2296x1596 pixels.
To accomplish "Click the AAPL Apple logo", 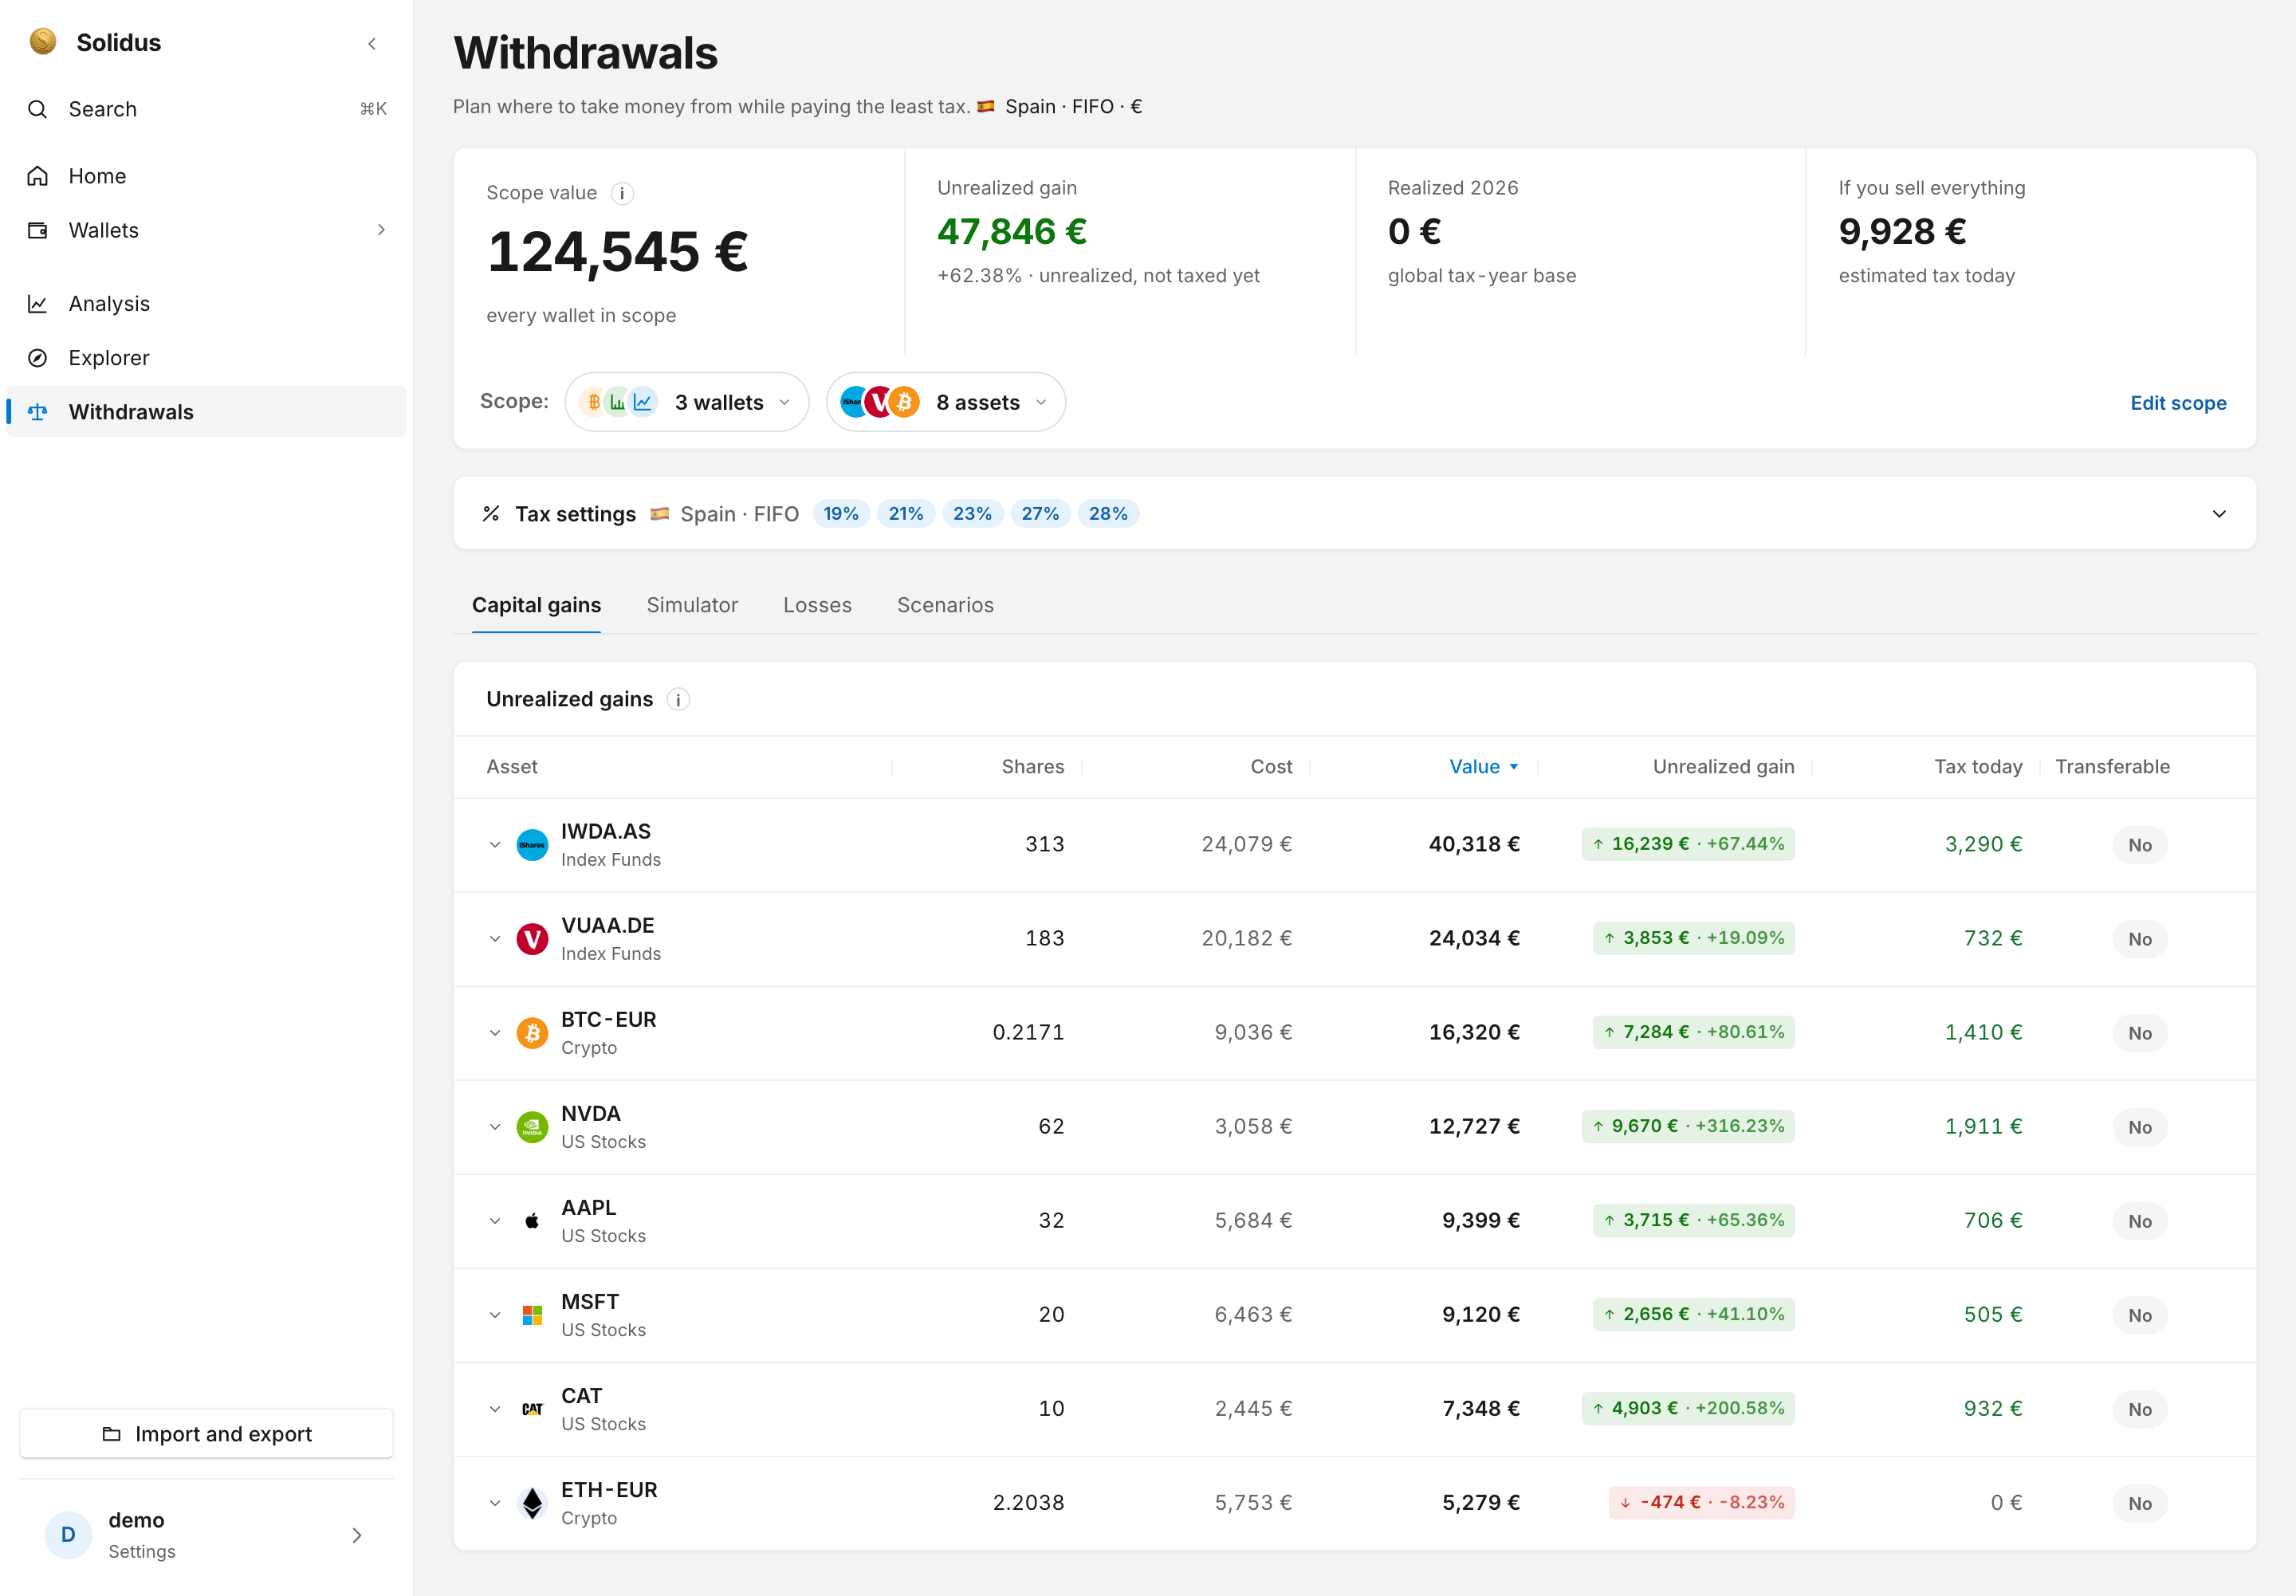I will [532, 1221].
